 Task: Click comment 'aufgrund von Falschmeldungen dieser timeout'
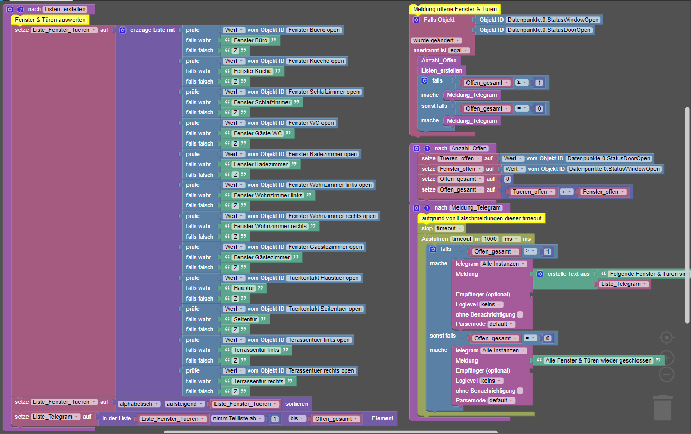[481, 218]
